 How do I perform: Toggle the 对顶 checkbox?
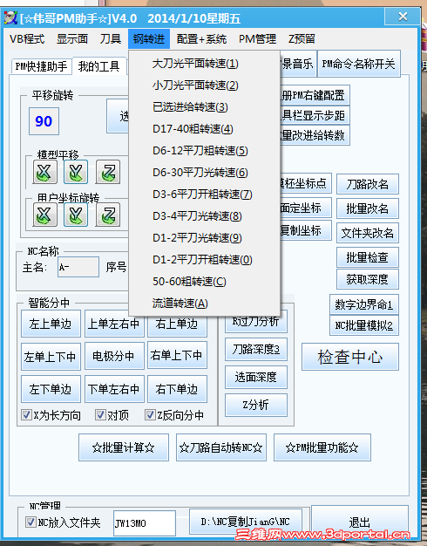pos(100,414)
